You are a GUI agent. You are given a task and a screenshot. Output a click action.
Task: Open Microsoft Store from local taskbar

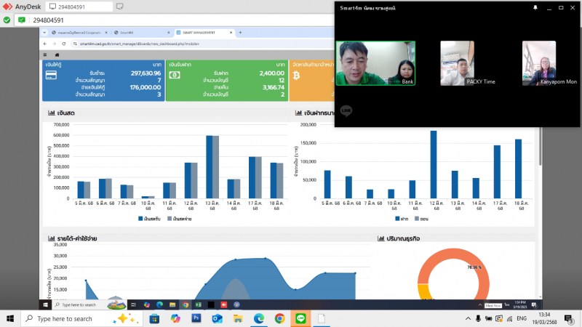click(154, 318)
